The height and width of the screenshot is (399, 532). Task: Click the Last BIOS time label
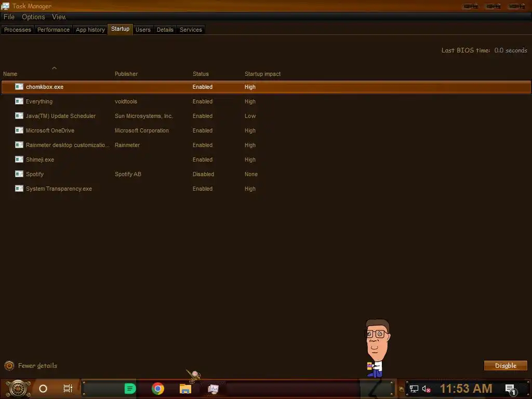tap(465, 50)
